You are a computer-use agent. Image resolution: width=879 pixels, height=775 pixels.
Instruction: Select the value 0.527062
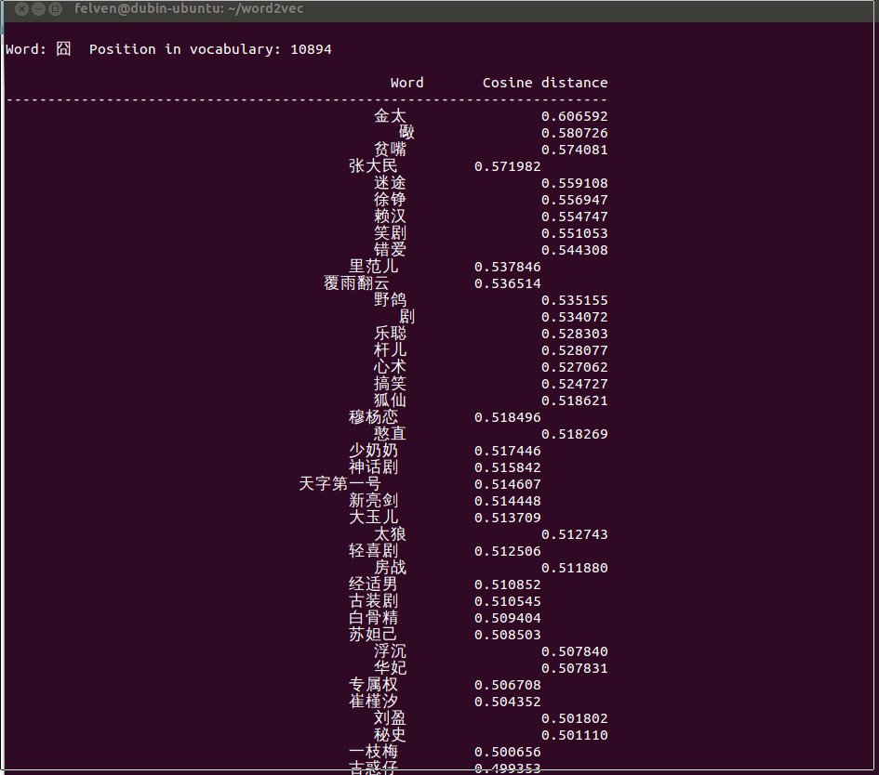point(575,368)
